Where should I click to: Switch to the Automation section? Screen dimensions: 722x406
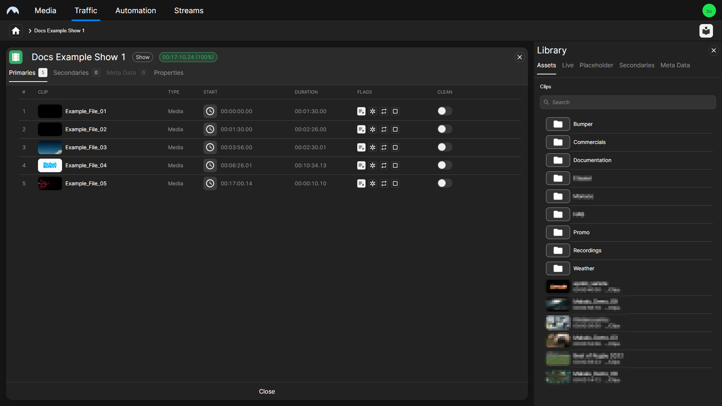coord(135,11)
